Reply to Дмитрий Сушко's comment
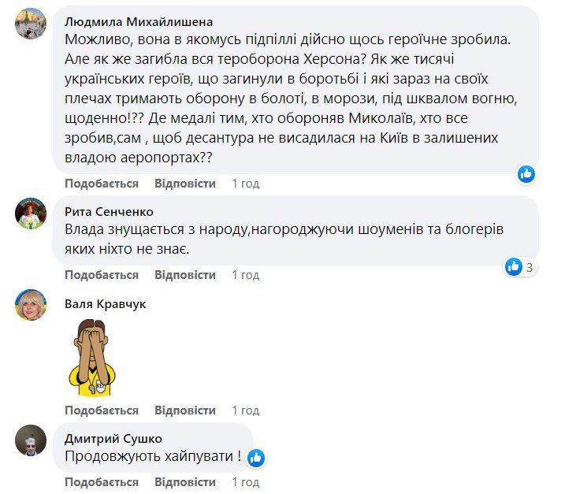Image resolution: width=565 pixels, height=494 pixels. pyautogui.click(x=185, y=481)
